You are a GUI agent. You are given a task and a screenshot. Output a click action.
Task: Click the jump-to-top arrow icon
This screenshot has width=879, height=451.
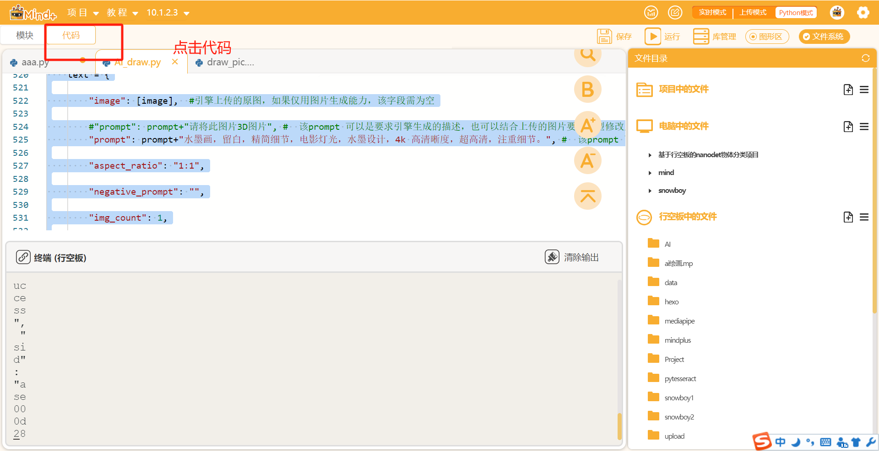point(588,196)
